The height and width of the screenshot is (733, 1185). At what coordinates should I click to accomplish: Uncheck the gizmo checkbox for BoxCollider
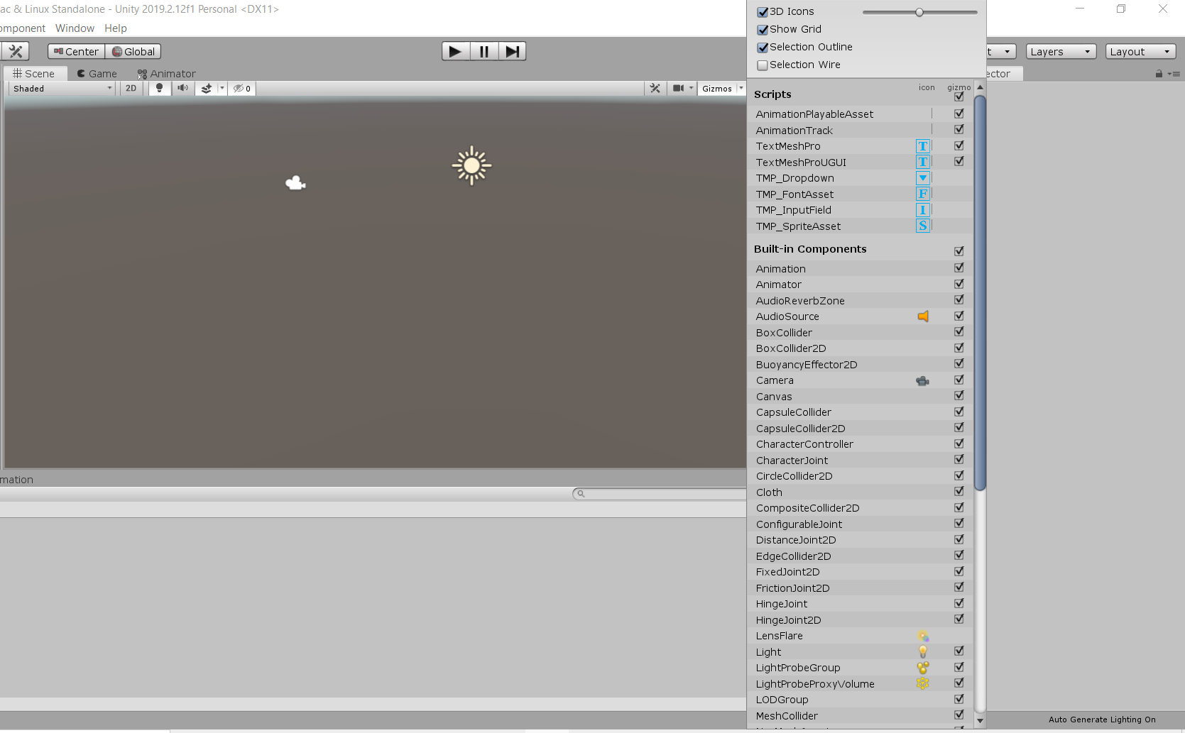coord(958,331)
